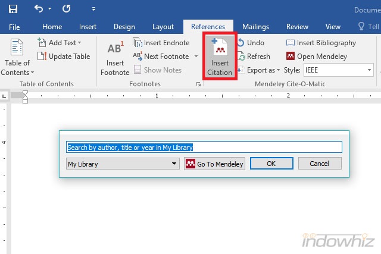Click Show Notes

(x=158, y=70)
